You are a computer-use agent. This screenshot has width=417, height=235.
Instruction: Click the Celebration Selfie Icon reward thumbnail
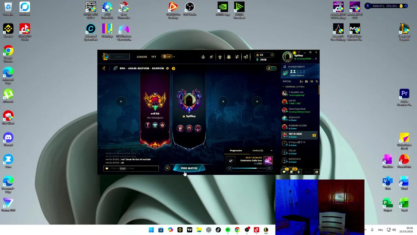tap(268, 160)
